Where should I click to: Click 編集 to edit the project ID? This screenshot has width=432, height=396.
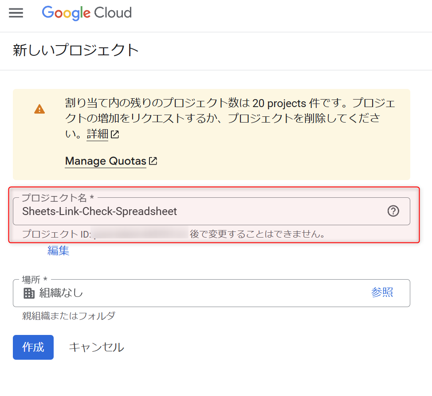pyautogui.click(x=58, y=250)
